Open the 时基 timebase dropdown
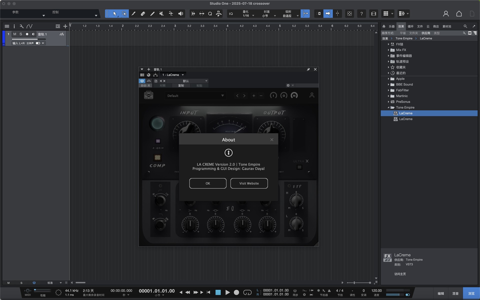The image size is (480, 300). click(269, 14)
